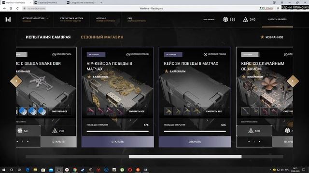Click 'Открыть' on Gilboa Snake DBR case
The width and height of the screenshot is (309, 173).
(58, 142)
